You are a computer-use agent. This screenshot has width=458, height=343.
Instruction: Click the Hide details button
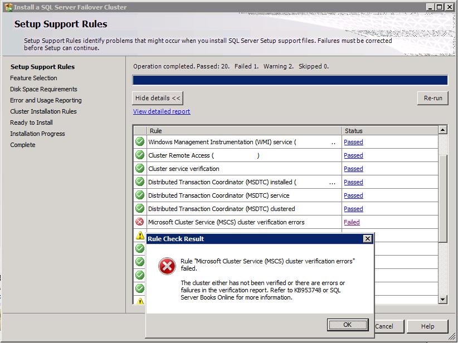tap(158, 98)
